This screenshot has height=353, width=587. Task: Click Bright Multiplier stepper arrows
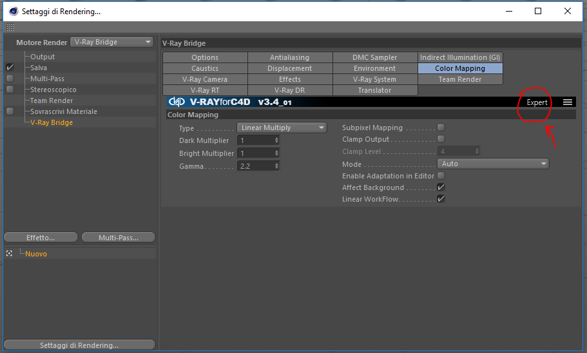[276, 153]
